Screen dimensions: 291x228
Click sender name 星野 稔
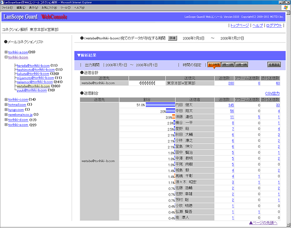(182, 129)
